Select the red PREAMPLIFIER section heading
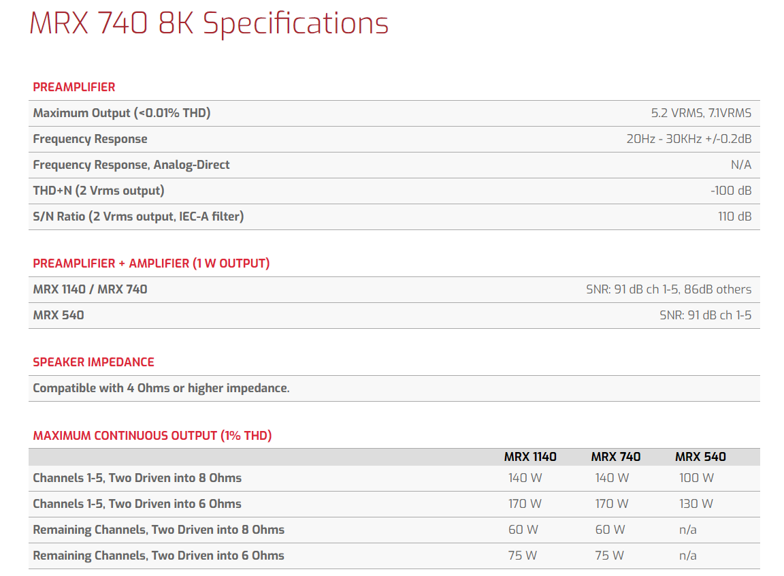The width and height of the screenshot is (784, 576). click(74, 87)
